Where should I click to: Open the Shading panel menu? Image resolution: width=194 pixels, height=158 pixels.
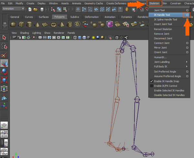pos(25,33)
